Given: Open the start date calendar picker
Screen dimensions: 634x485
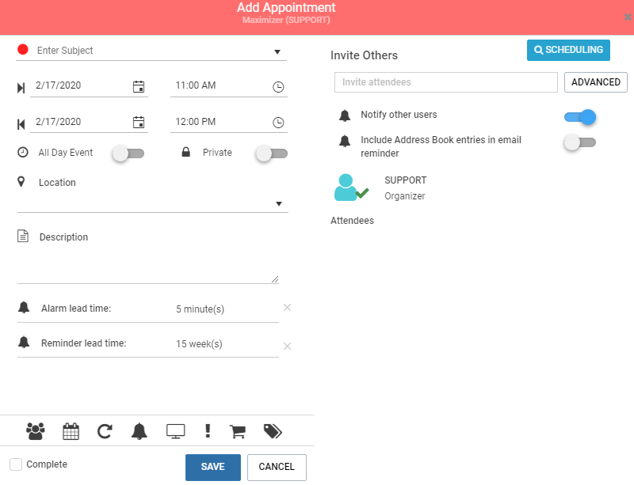Looking at the screenshot, I should coord(139,86).
